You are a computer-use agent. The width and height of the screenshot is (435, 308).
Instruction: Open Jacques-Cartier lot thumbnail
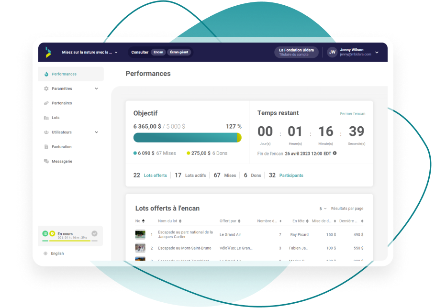(x=140, y=234)
